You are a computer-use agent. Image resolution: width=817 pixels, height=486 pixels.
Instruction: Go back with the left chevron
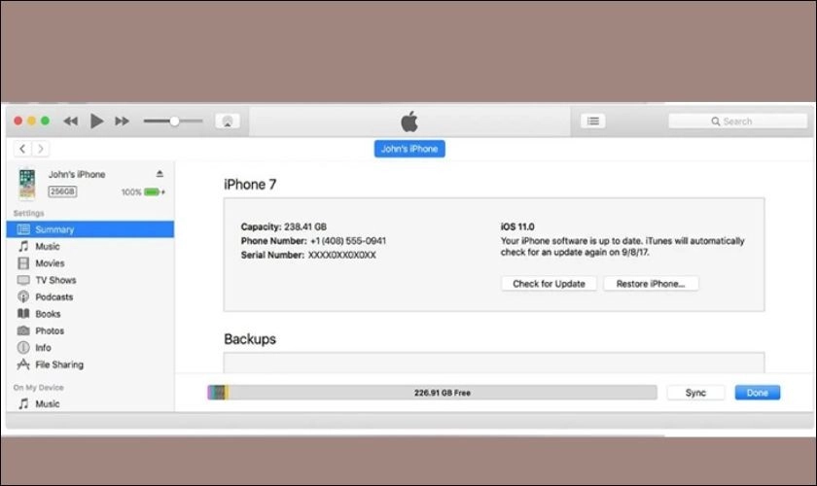pyautogui.click(x=22, y=149)
